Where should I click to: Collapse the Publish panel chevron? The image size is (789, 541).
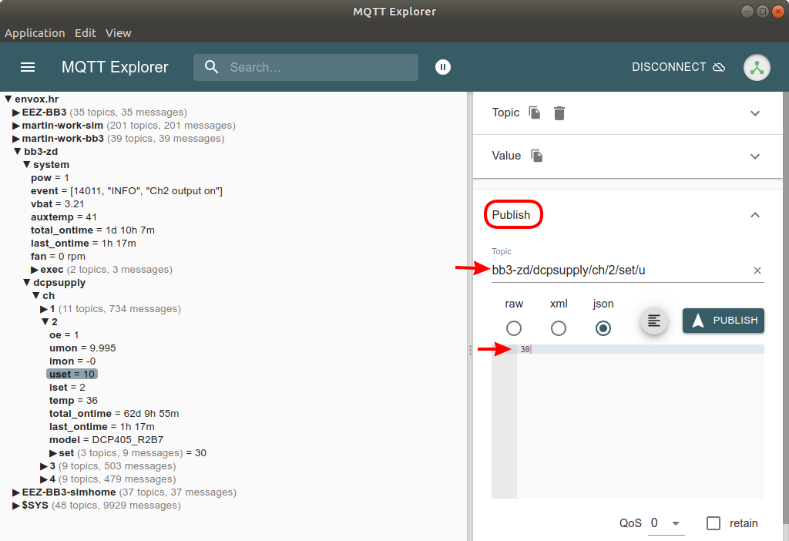pyautogui.click(x=755, y=215)
